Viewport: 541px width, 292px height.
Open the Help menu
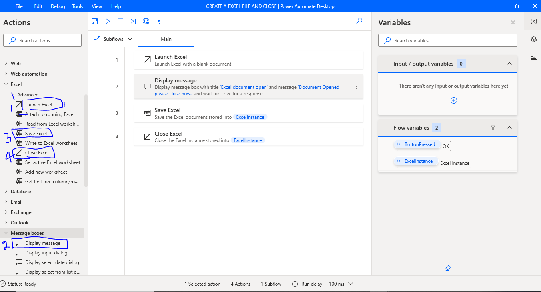(x=116, y=6)
